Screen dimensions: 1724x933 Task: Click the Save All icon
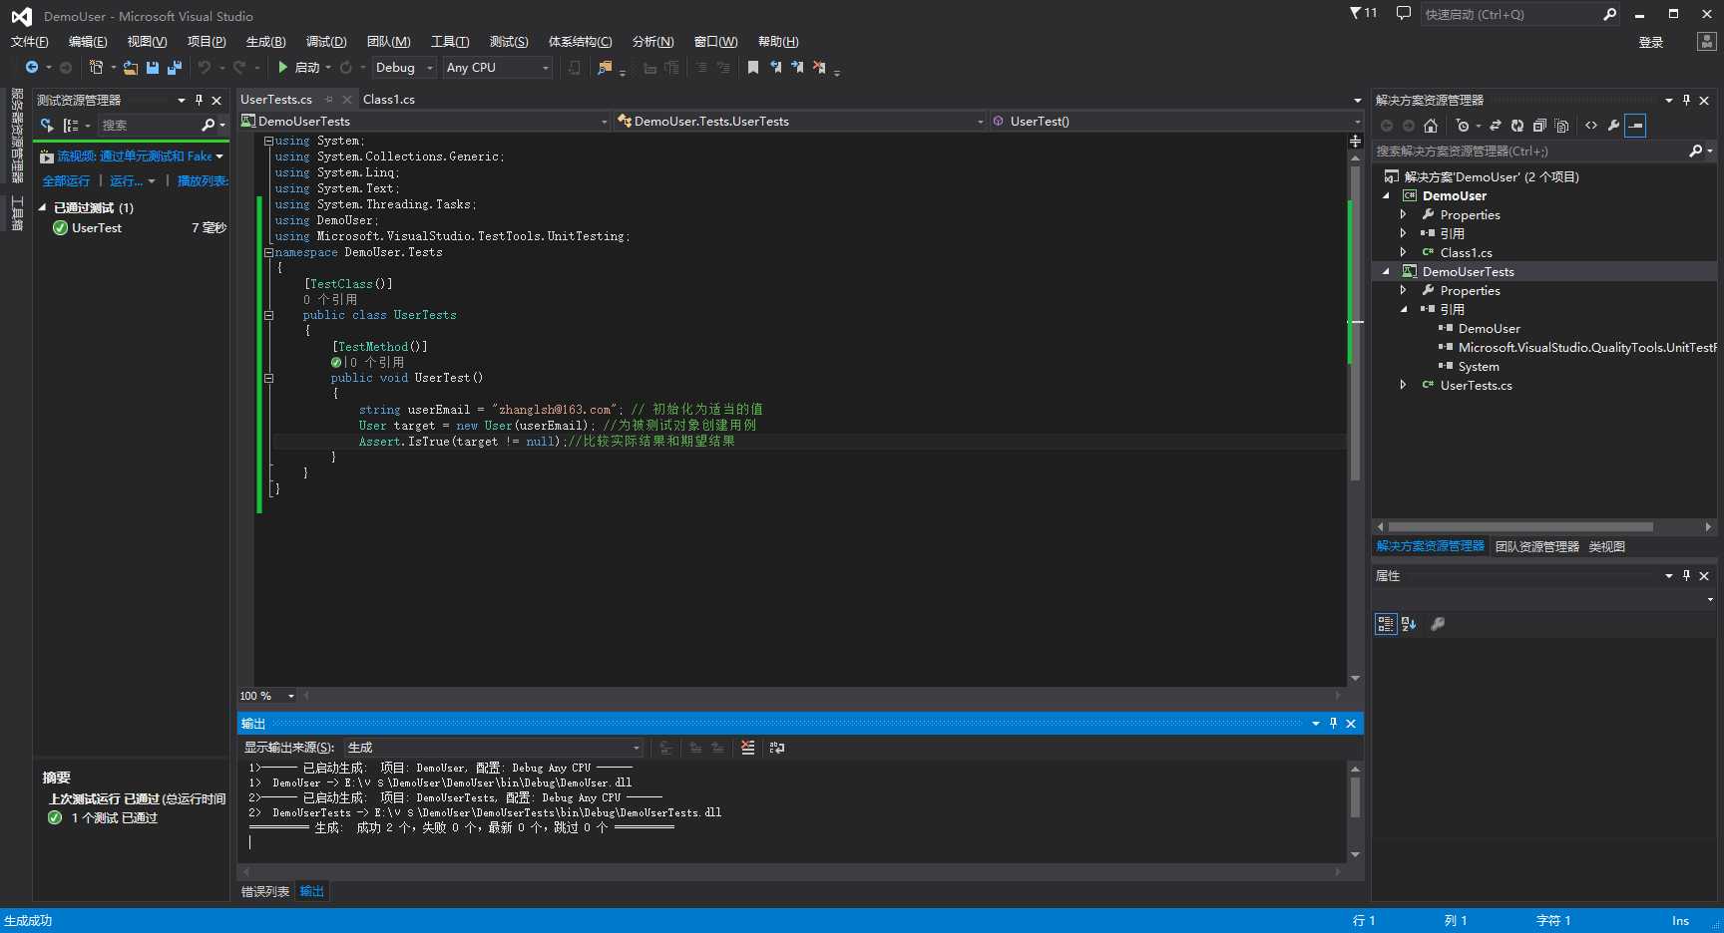(x=175, y=68)
